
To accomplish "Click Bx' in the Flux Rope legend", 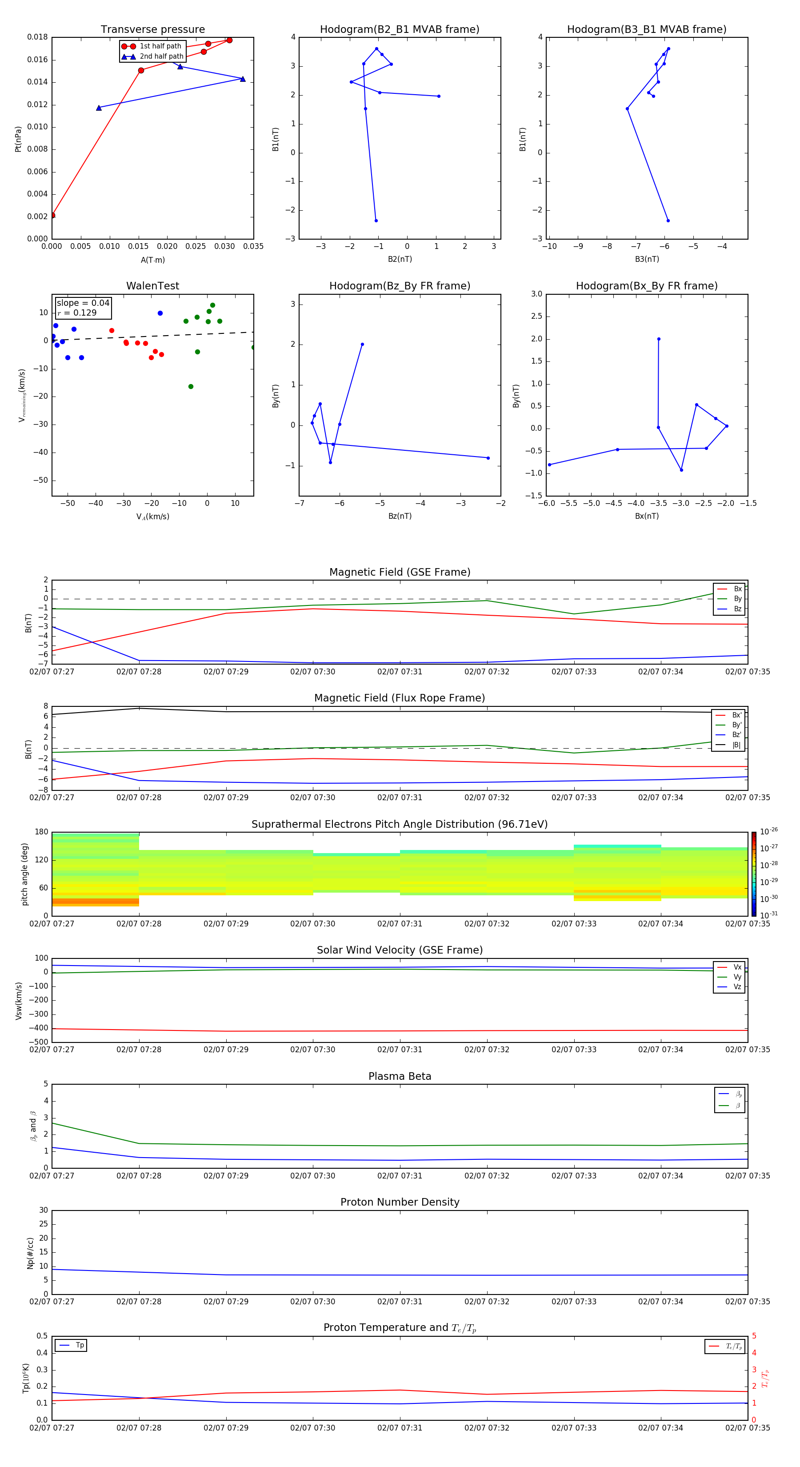I will point(728,715).
